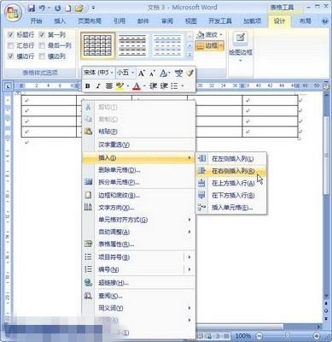Image resolution: width=332 pixels, height=342 pixels.
Task: Click the Bold icon in mini toolbar
Action: (88, 85)
